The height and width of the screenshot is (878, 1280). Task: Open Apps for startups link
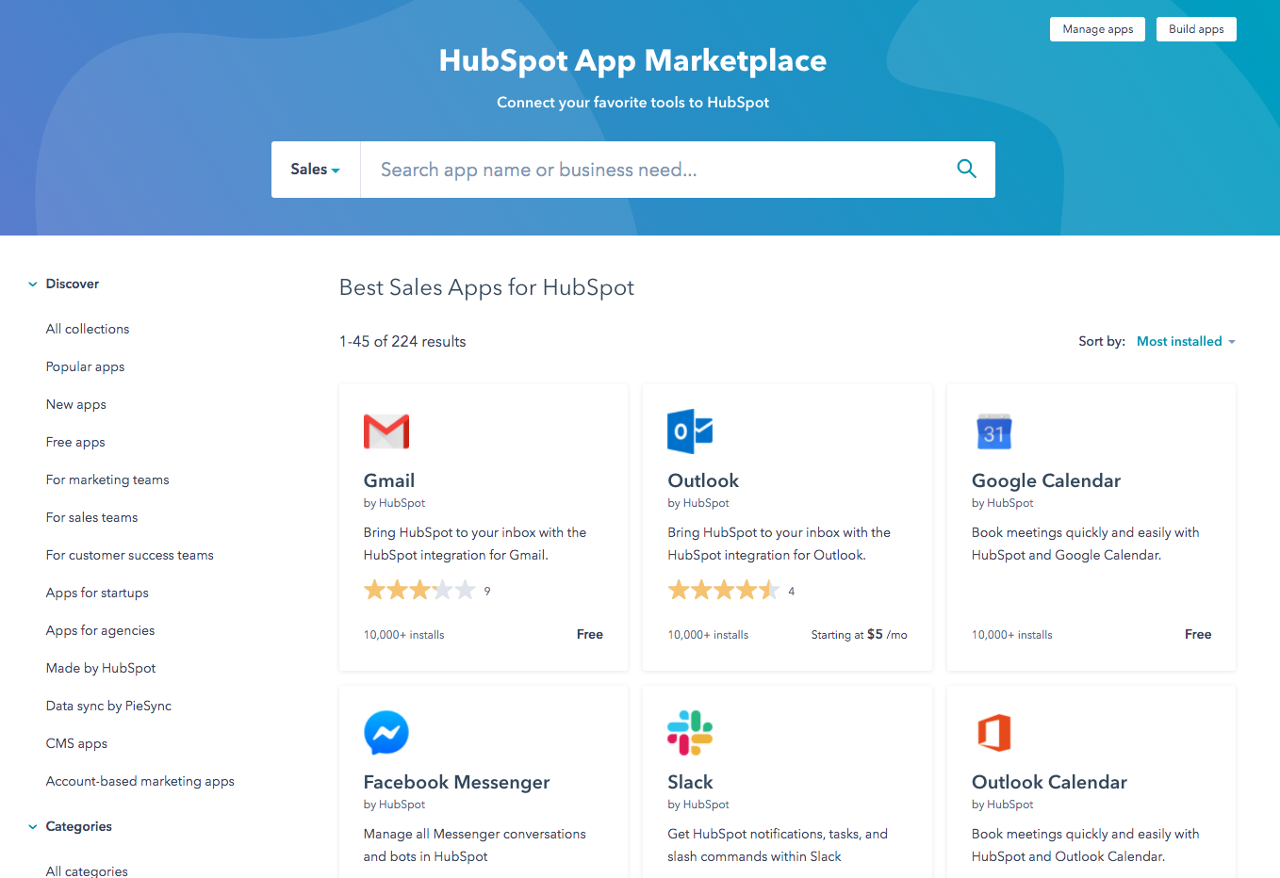coord(97,593)
